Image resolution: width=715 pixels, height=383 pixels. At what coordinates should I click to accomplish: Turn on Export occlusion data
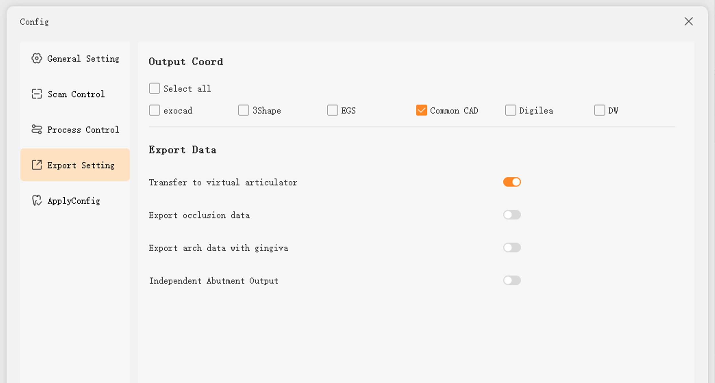(x=512, y=215)
